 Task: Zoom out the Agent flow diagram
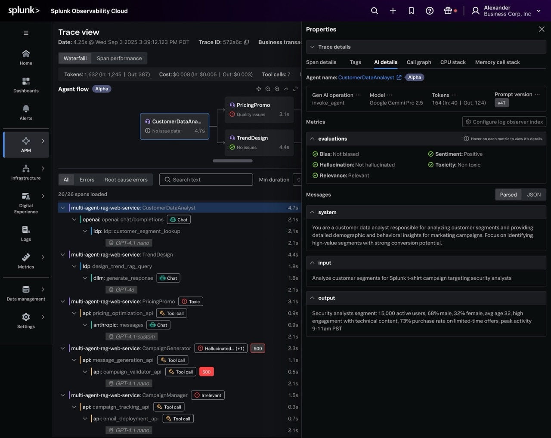[268, 89]
